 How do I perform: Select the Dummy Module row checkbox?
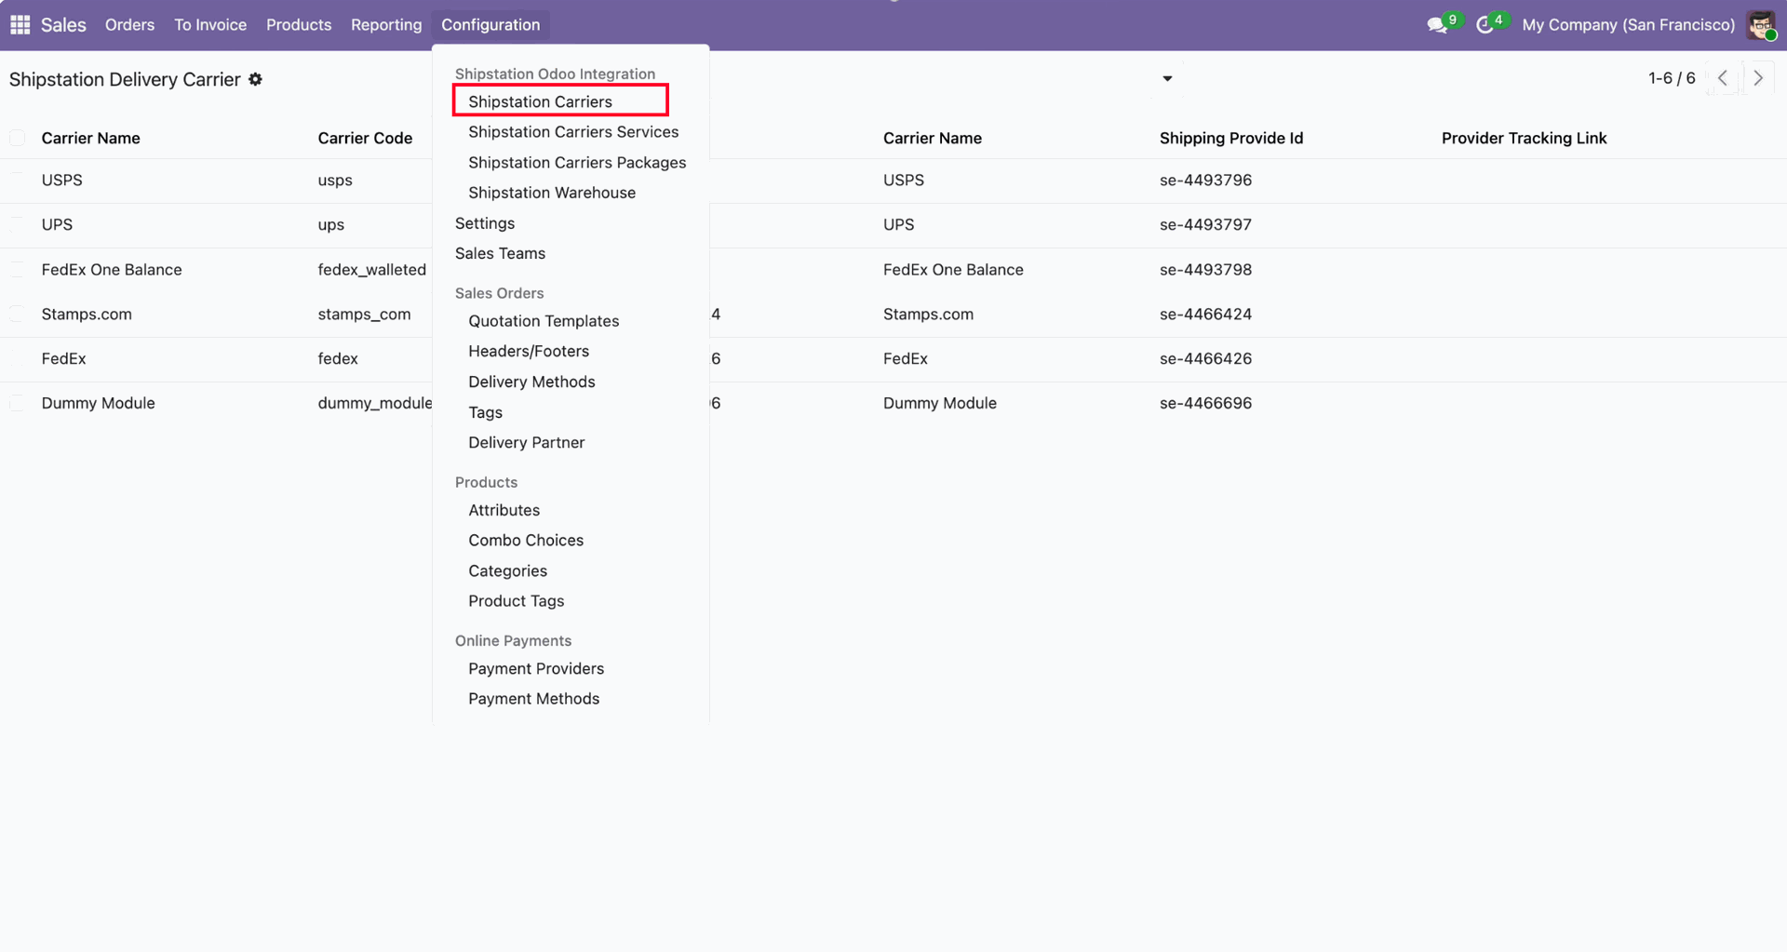click(18, 404)
